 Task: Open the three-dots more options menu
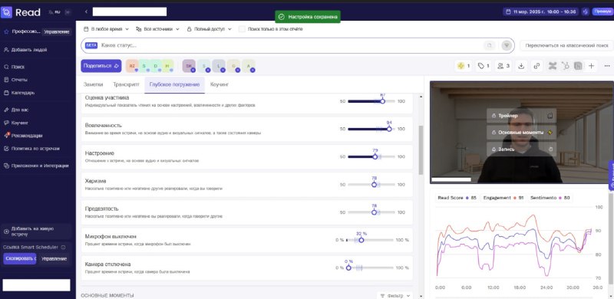click(607, 66)
